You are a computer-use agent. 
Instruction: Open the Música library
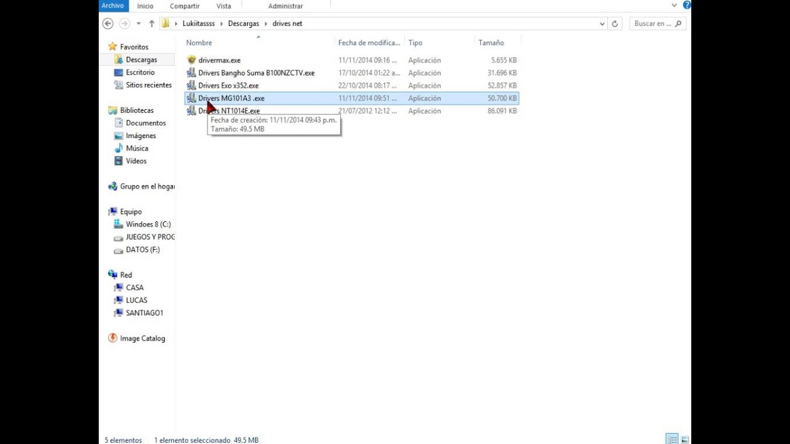pyautogui.click(x=137, y=148)
